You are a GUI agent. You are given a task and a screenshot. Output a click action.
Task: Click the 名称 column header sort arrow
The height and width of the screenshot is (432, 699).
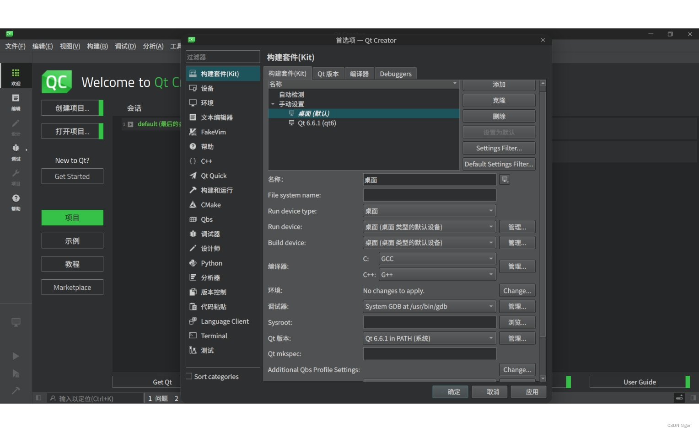(455, 84)
